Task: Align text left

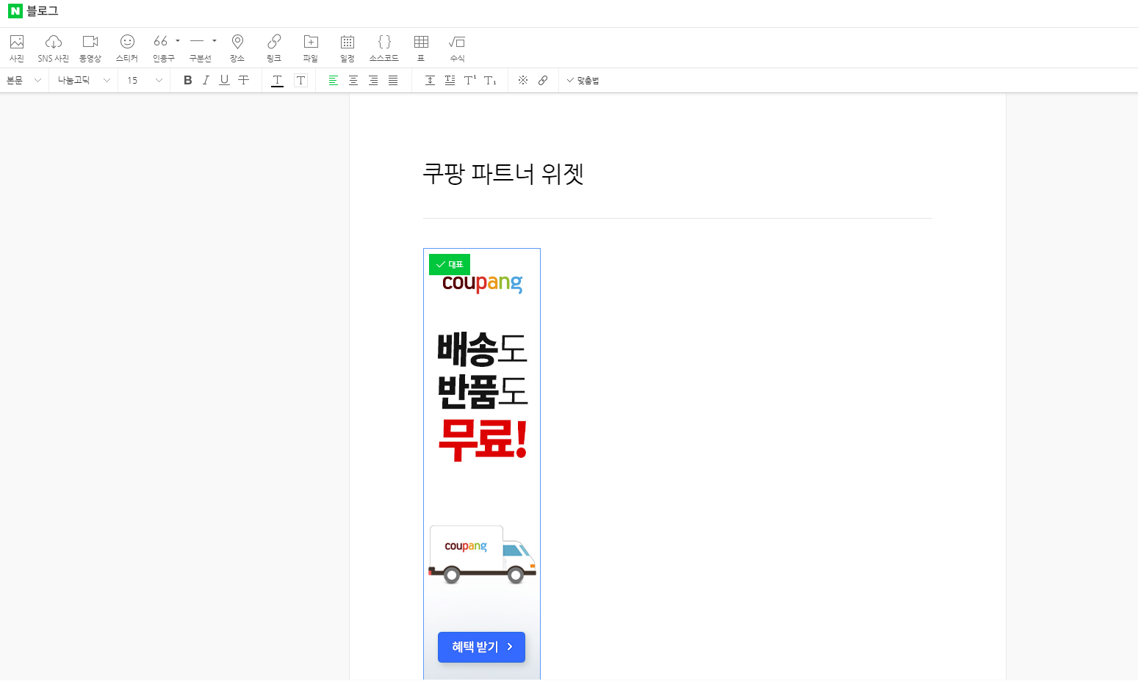Action: 333,81
